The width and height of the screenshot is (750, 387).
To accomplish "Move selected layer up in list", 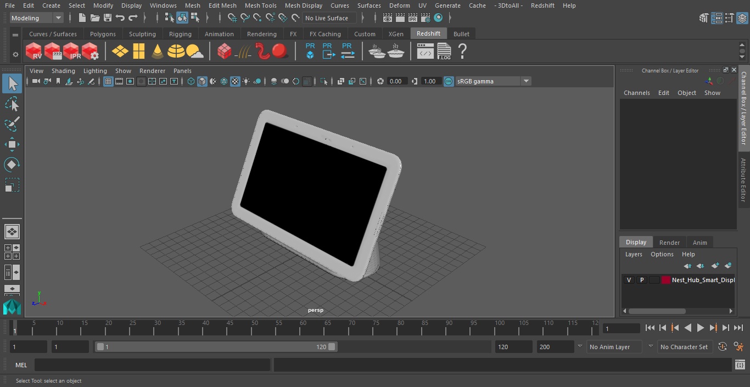I will [x=687, y=266].
